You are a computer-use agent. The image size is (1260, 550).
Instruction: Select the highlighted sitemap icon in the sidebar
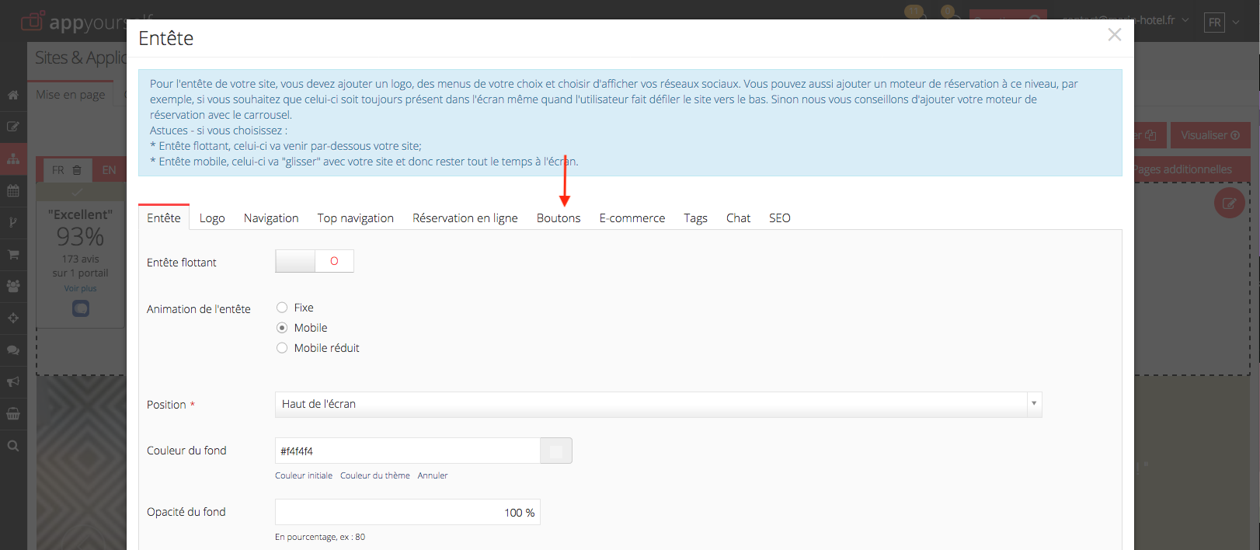[x=13, y=158]
